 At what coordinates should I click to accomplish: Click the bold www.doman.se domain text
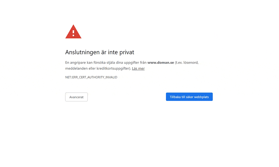(x=161, y=62)
